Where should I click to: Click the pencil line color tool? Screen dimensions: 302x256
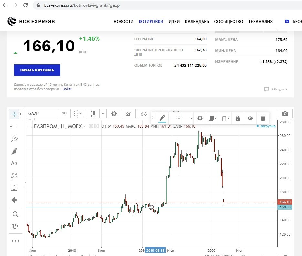point(162,118)
